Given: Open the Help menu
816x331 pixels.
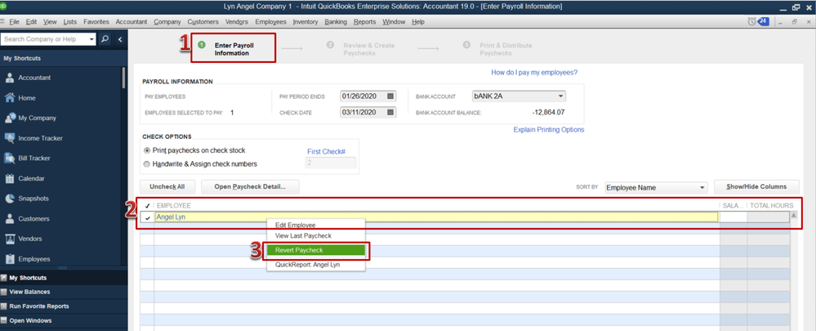Looking at the screenshot, I should point(418,22).
